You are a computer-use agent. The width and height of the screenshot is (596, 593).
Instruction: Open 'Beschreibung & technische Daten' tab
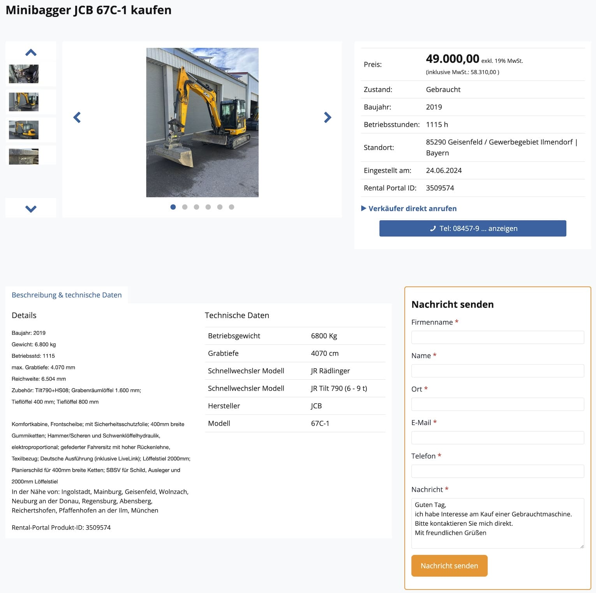click(67, 295)
